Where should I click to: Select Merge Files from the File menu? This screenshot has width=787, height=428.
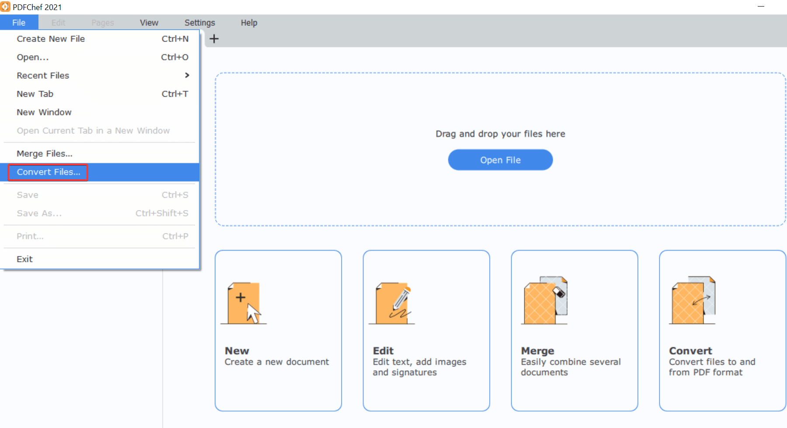pos(44,153)
